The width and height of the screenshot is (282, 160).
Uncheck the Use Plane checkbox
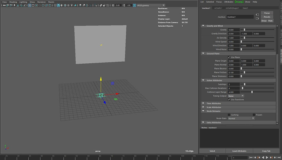229,57
